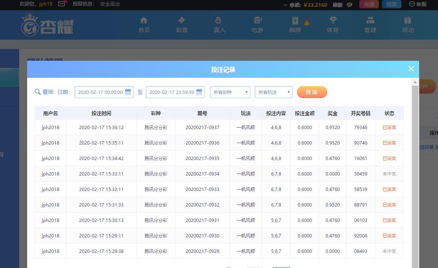Open the 彩票 lottery menu
Viewport: 438px width, 268px height.
coord(182,25)
